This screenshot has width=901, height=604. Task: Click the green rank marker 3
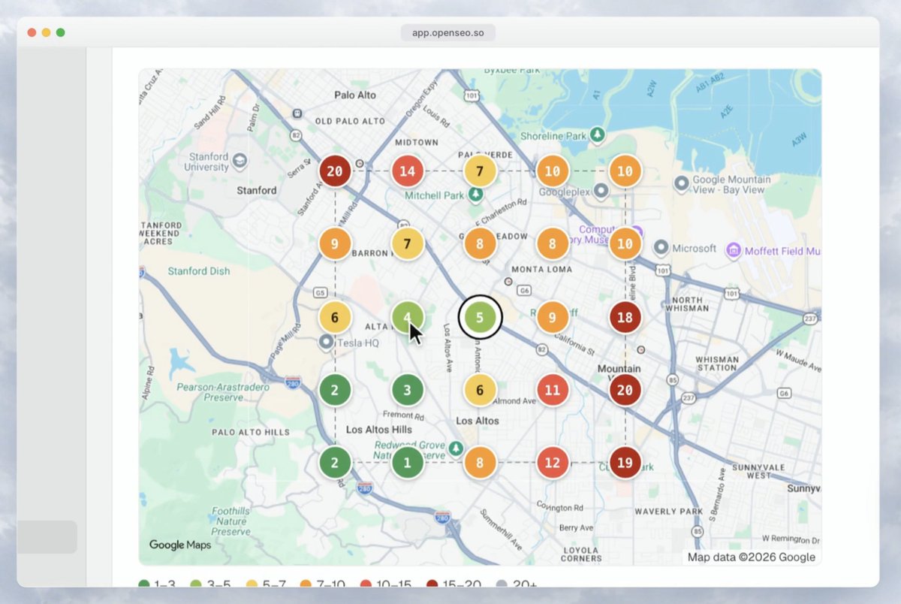point(407,390)
